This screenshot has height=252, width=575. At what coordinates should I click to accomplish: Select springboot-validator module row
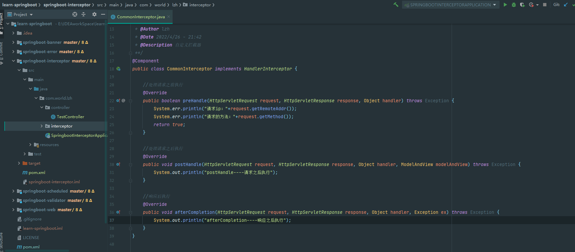[55, 200]
